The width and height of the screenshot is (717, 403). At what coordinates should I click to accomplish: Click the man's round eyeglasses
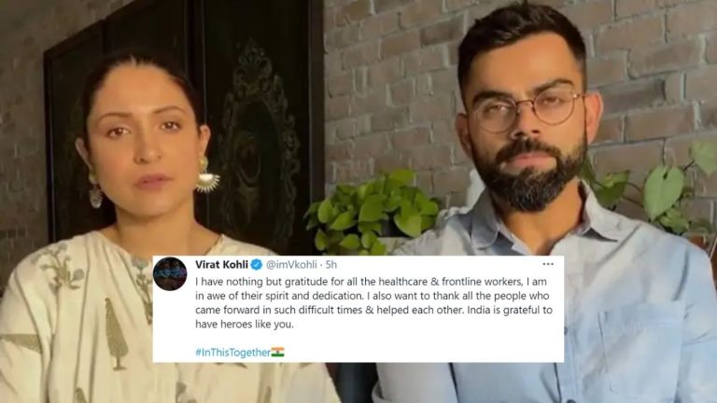(x=527, y=110)
